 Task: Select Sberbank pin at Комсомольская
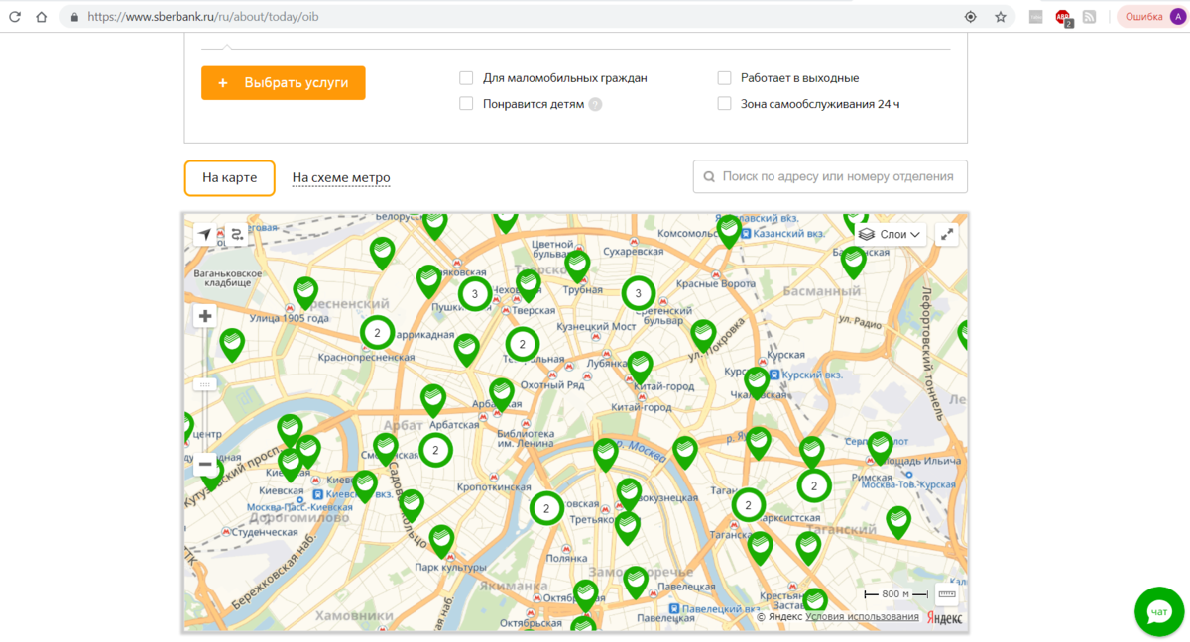[730, 230]
